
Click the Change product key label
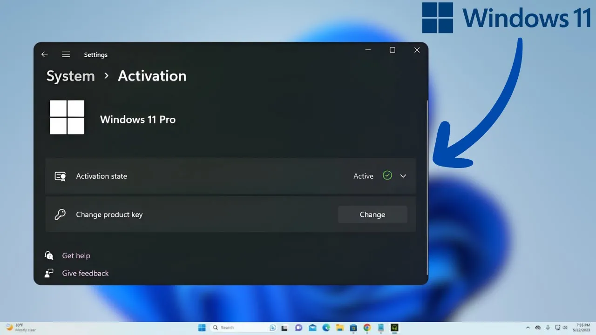(109, 214)
